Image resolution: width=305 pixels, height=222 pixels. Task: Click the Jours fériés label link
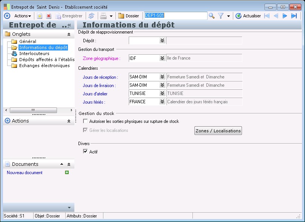coord(94,102)
